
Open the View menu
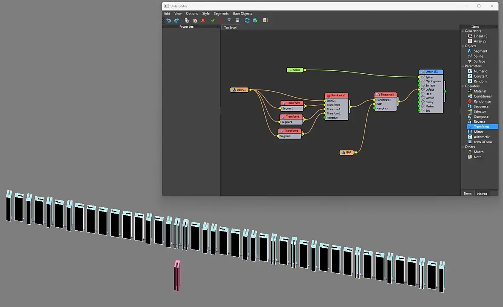(x=178, y=14)
